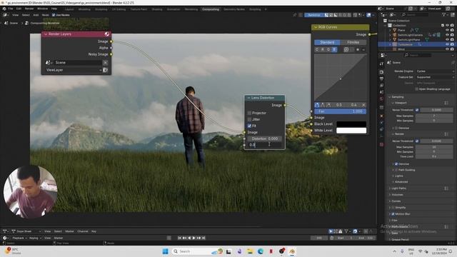457x257 pixels.
Task: Click the Marker menu in Dope Sheet
Action: (69, 231)
